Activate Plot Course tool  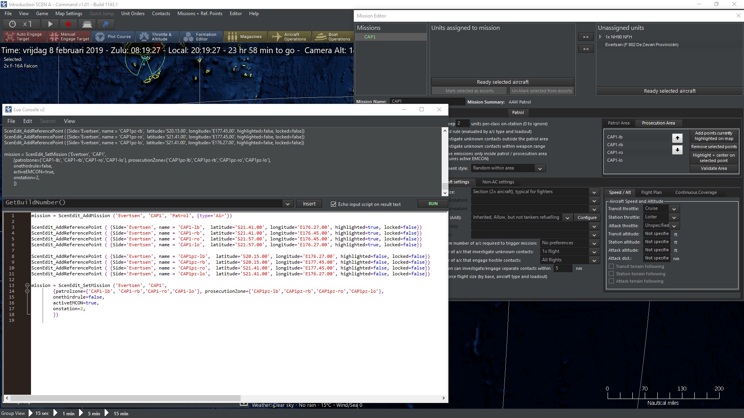coord(113,37)
